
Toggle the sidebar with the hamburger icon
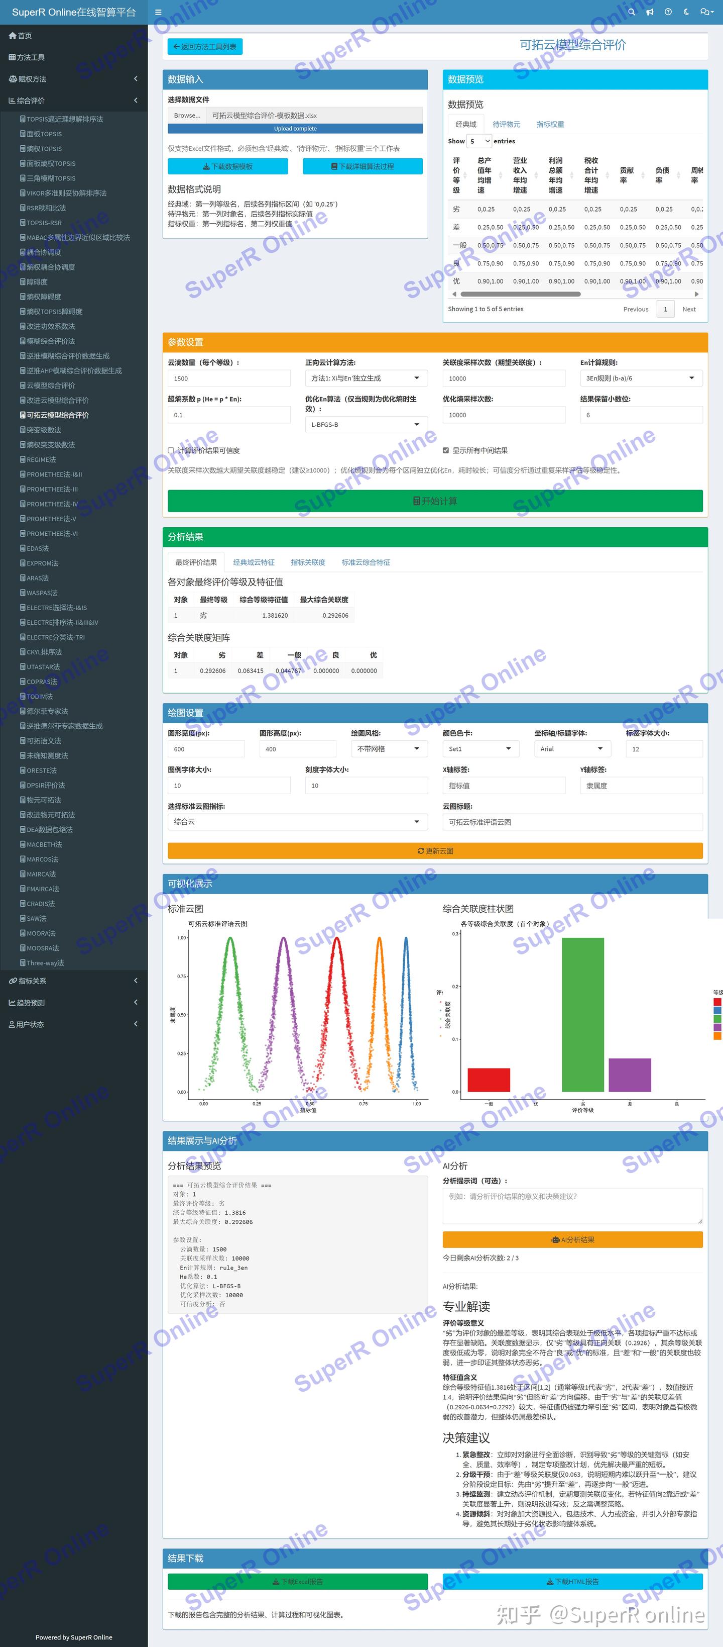coord(158,12)
